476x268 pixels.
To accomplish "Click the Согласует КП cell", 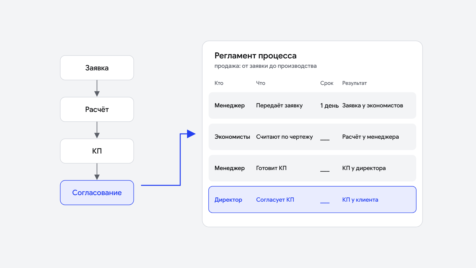I will [275, 200].
